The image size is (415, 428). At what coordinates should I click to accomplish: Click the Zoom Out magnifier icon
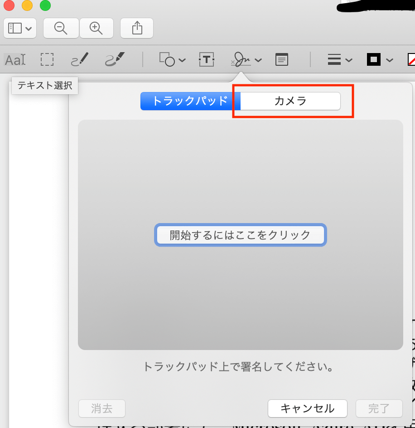click(61, 28)
